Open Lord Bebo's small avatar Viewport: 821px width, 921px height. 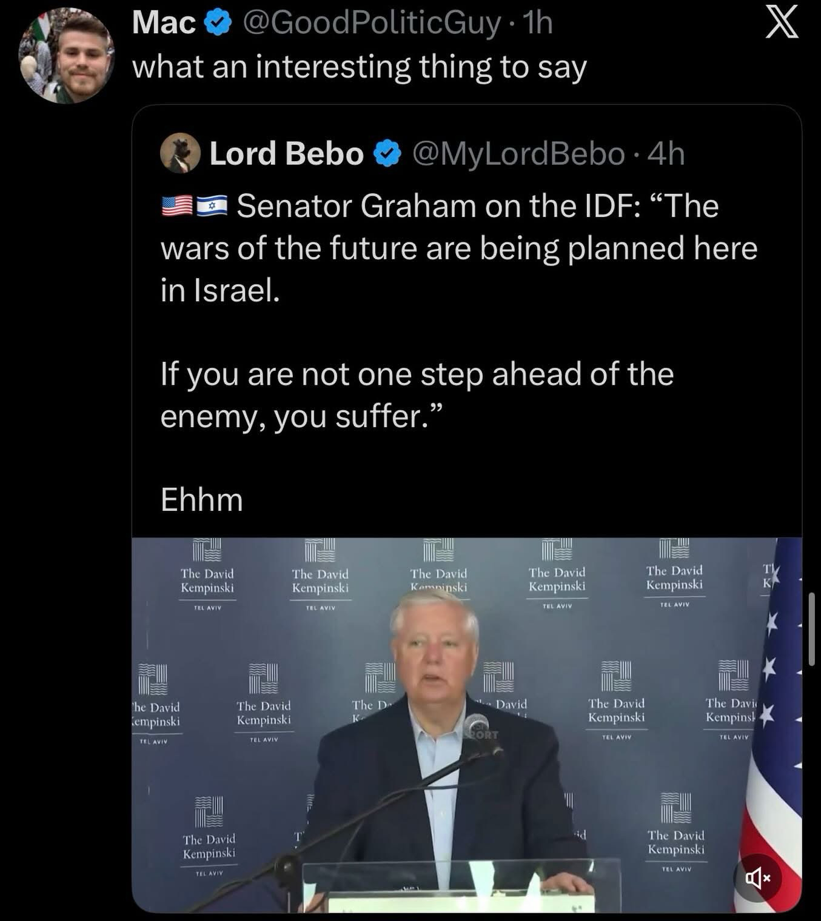pyautogui.click(x=180, y=154)
